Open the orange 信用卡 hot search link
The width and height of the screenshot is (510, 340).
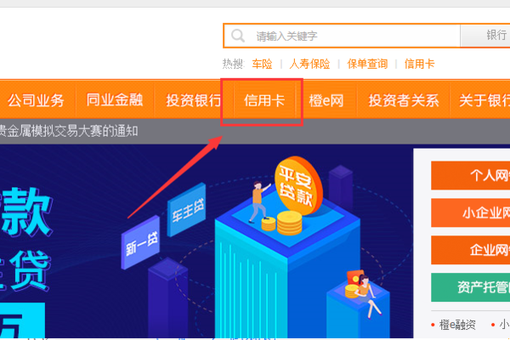(x=419, y=64)
